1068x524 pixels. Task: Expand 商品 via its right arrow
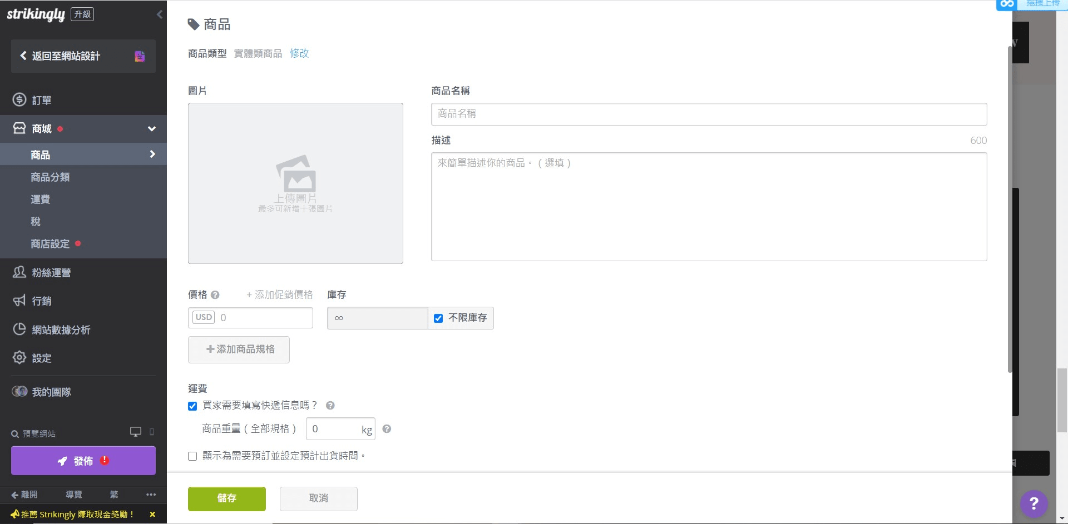point(152,154)
